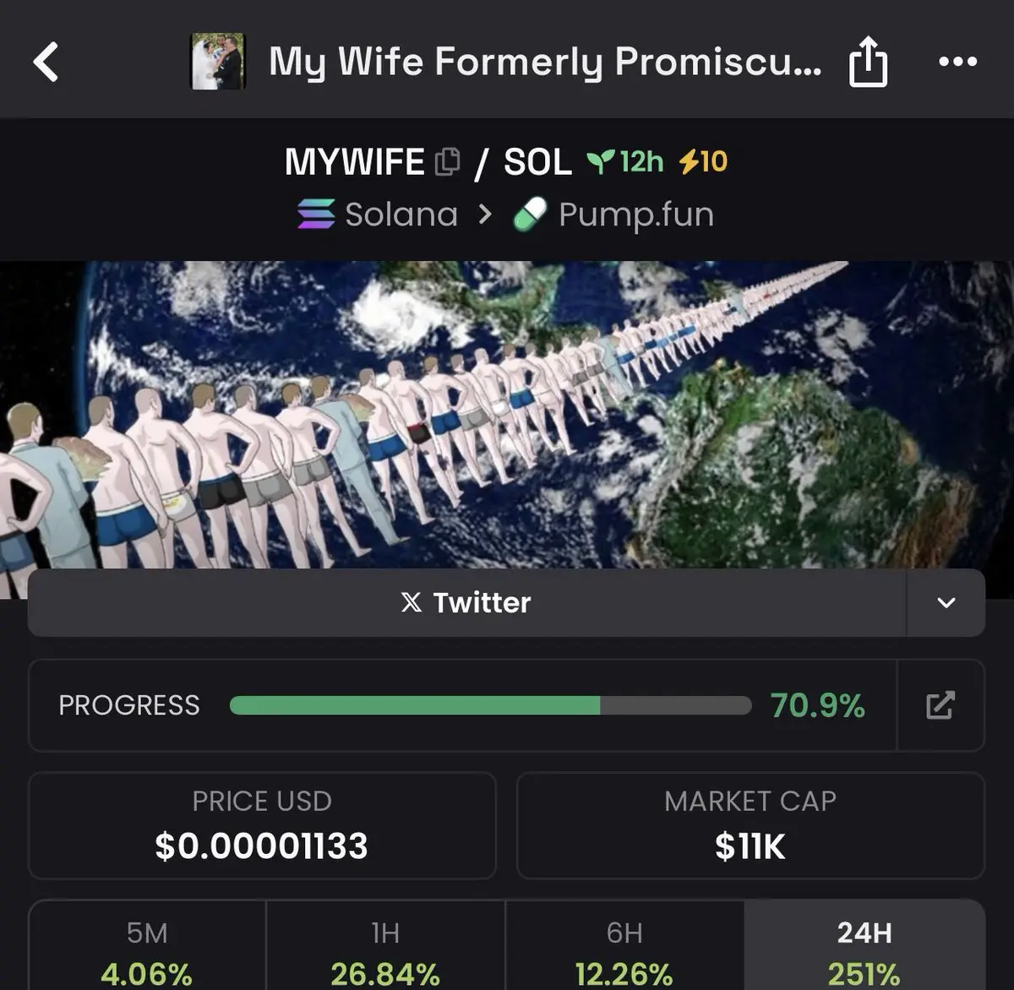
Task: Click the green 12h sprout age indicator
Action: pos(625,161)
